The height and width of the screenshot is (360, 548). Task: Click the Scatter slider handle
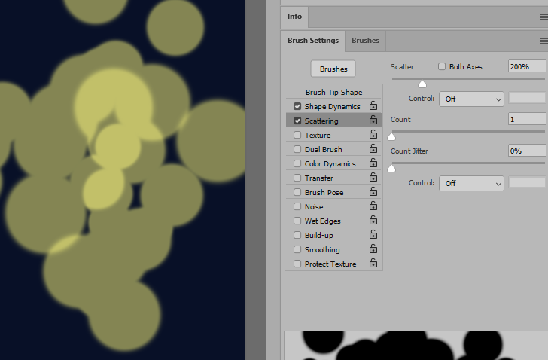pyautogui.click(x=422, y=84)
